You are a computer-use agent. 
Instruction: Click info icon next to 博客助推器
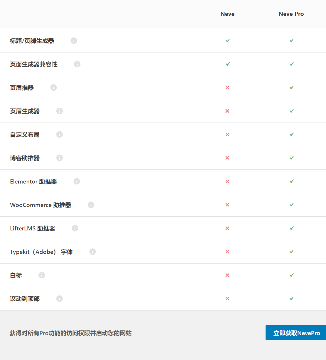pos(60,158)
